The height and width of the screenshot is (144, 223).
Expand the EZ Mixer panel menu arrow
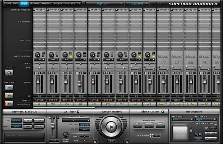point(78,112)
